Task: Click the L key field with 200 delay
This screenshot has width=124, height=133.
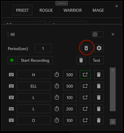Action: [34, 109]
